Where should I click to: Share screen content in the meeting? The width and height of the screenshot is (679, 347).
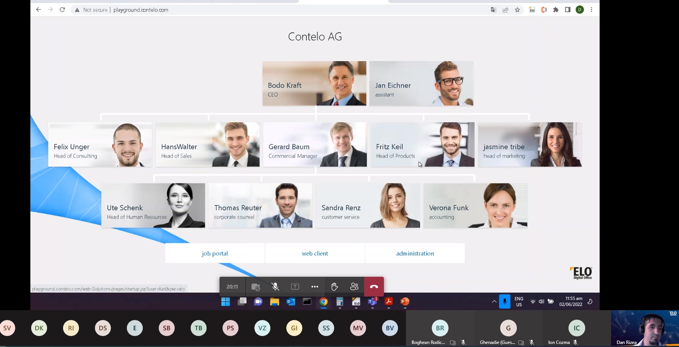[x=295, y=287]
